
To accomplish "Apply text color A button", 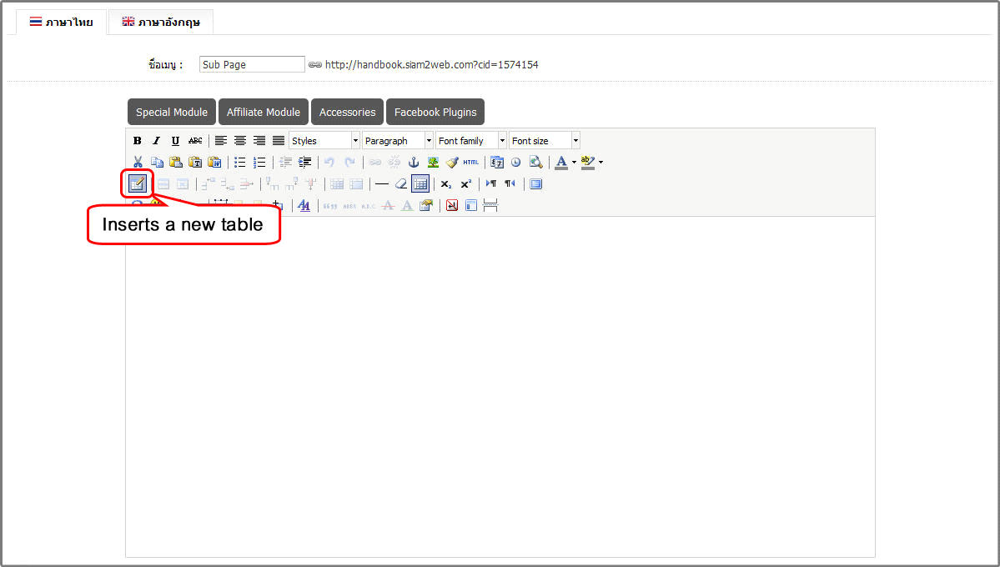I will 561,162.
